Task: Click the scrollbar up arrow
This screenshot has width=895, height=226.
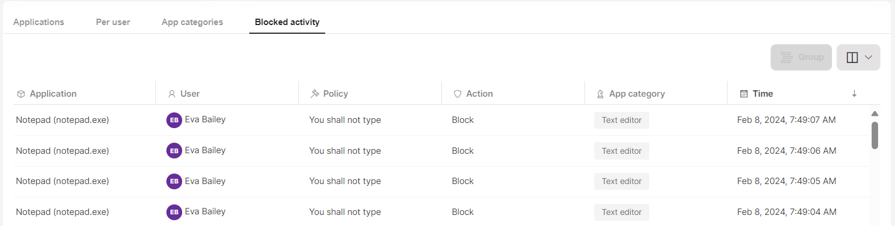Action: click(875, 114)
